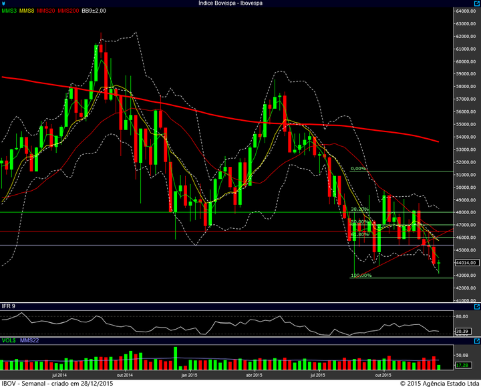Image resolution: width=481 pixels, height=387 pixels.
Task: Select the MMS3 indicator label
Action: [9, 11]
